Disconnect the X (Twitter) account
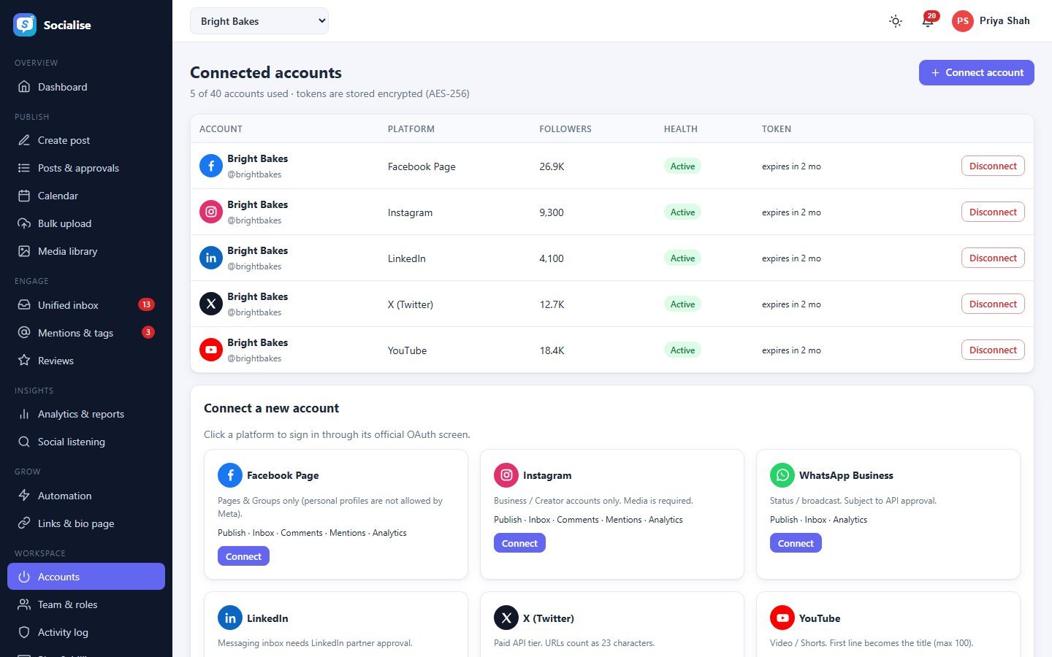Screen dimensions: 1052x657 pyautogui.click(x=993, y=304)
